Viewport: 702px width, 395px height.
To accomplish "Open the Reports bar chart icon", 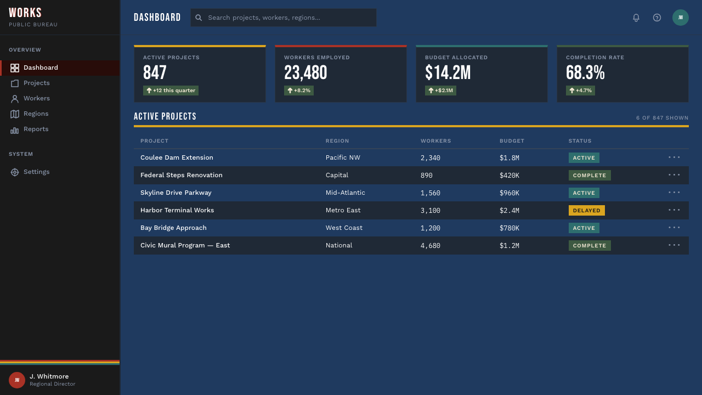I will coord(15,129).
